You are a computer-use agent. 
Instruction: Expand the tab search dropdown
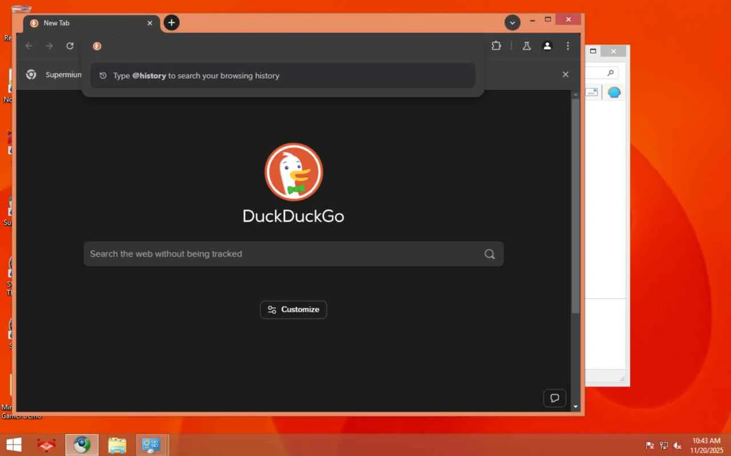click(x=512, y=23)
